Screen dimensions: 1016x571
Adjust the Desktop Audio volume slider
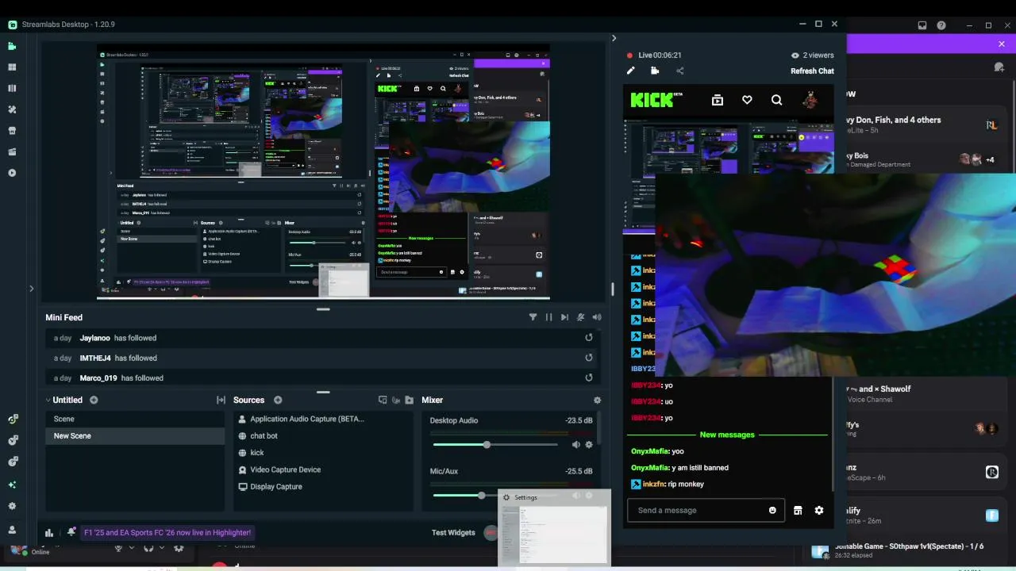[x=495, y=445]
